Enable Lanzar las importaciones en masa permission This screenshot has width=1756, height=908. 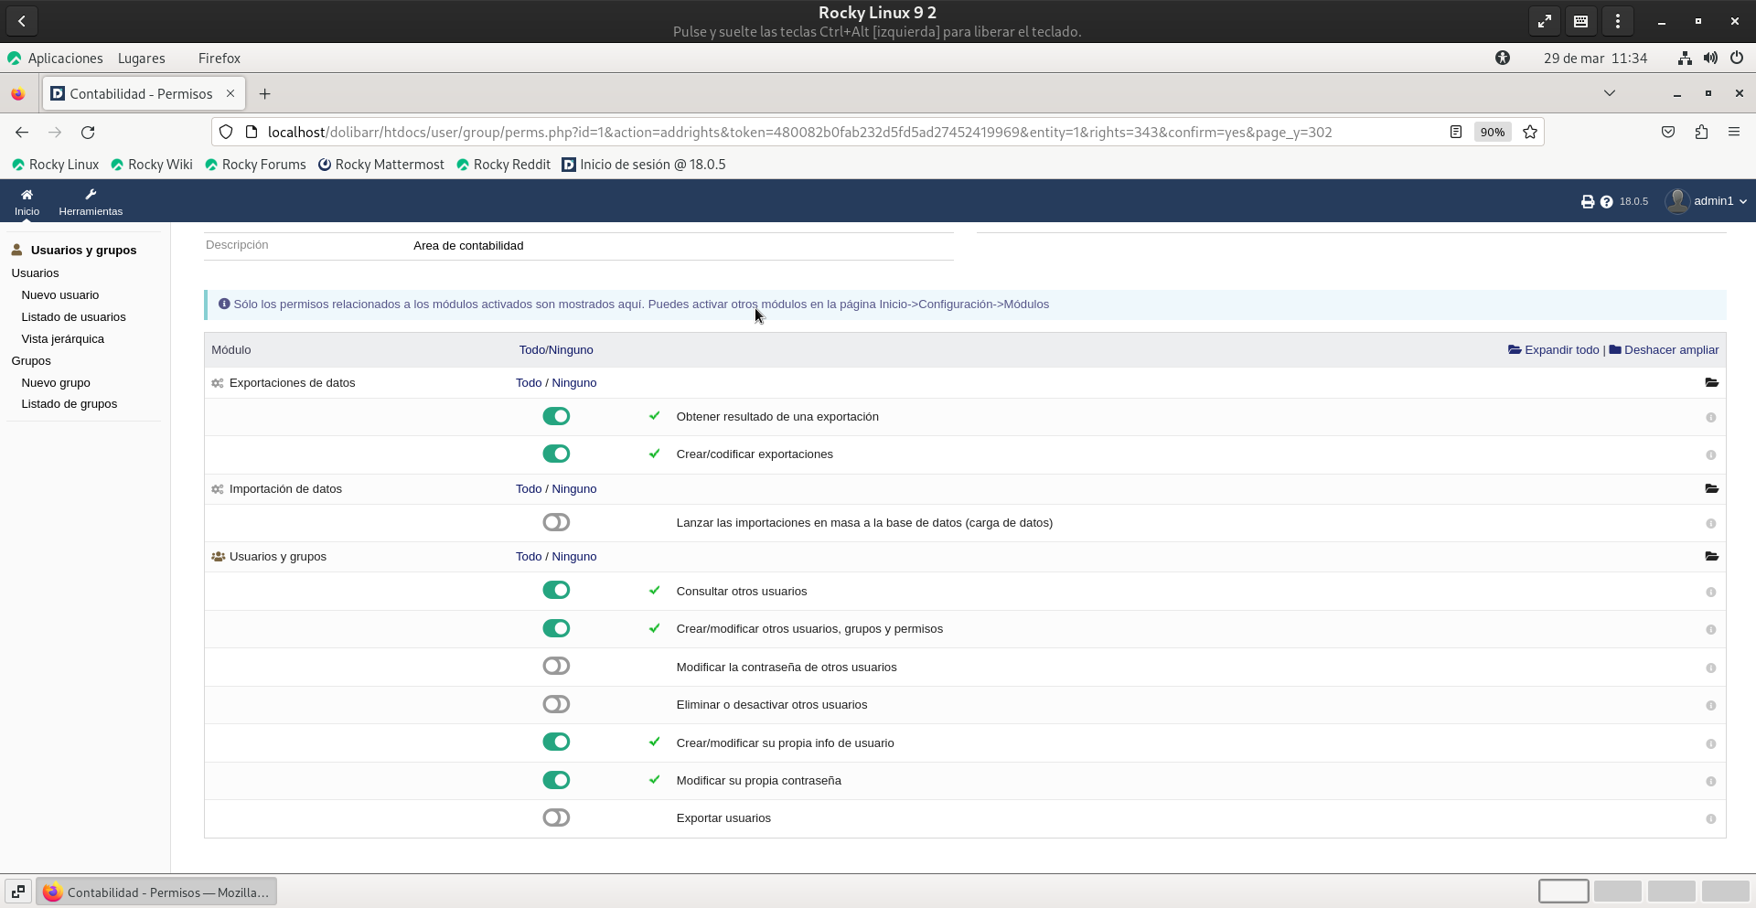tap(556, 523)
